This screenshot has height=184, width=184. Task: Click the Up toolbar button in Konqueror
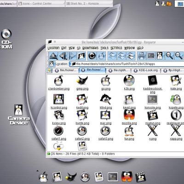pyautogui.click(x=53, y=56)
